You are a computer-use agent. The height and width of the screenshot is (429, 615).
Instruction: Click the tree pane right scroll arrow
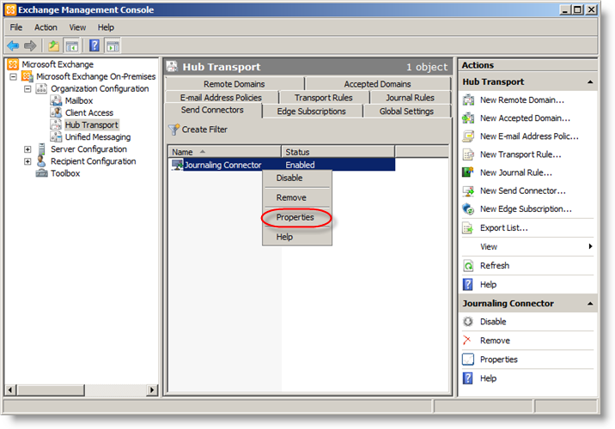(152, 390)
